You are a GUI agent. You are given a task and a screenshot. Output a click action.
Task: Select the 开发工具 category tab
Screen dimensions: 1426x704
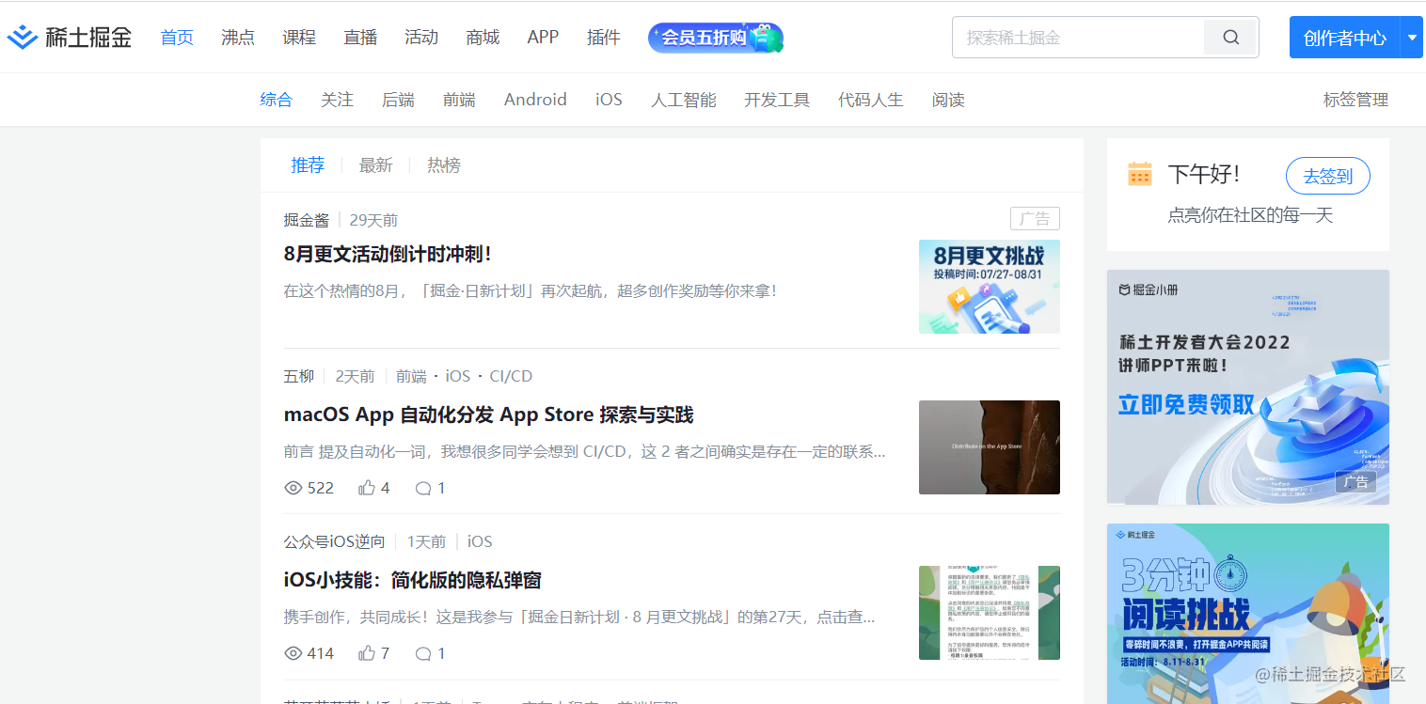(777, 100)
